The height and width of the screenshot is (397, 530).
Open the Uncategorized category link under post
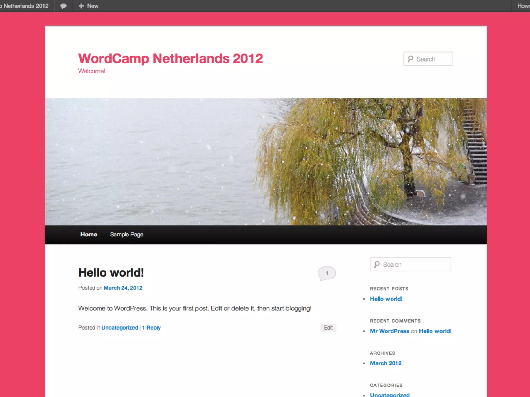point(120,328)
